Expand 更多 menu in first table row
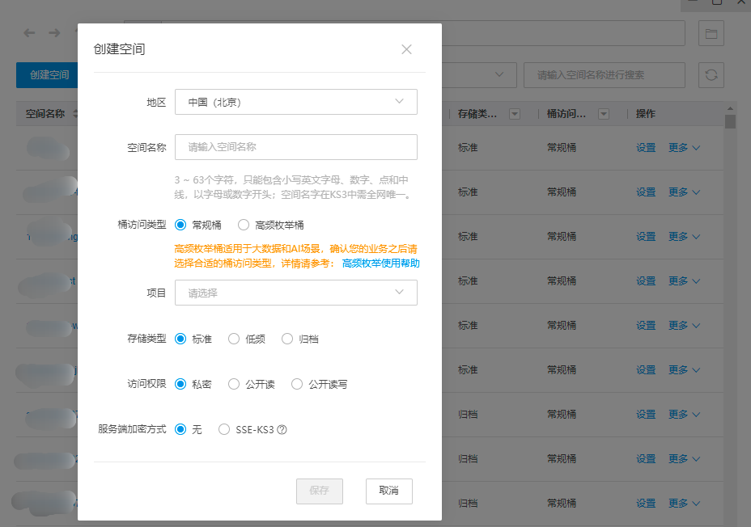The image size is (751, 527). tap(684, 147)
